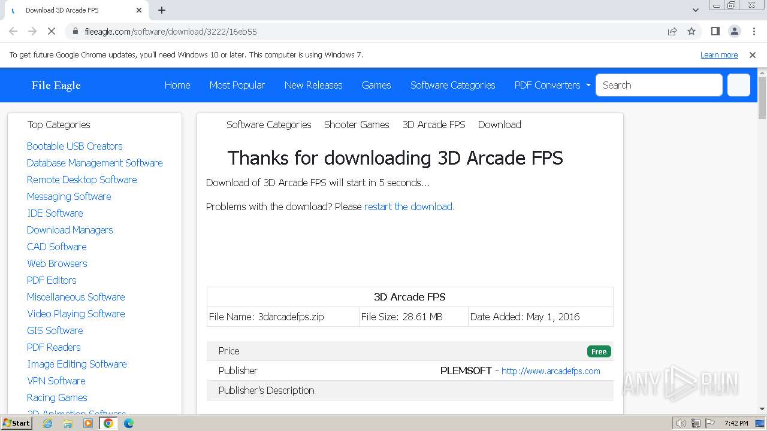Open PDF Editors category
The width and height of the screenshot is (767, 431).
52,280
